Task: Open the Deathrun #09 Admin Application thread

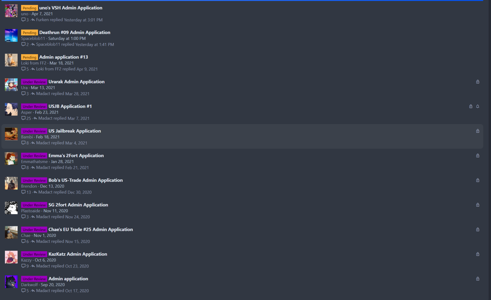Action: (75, 32)
